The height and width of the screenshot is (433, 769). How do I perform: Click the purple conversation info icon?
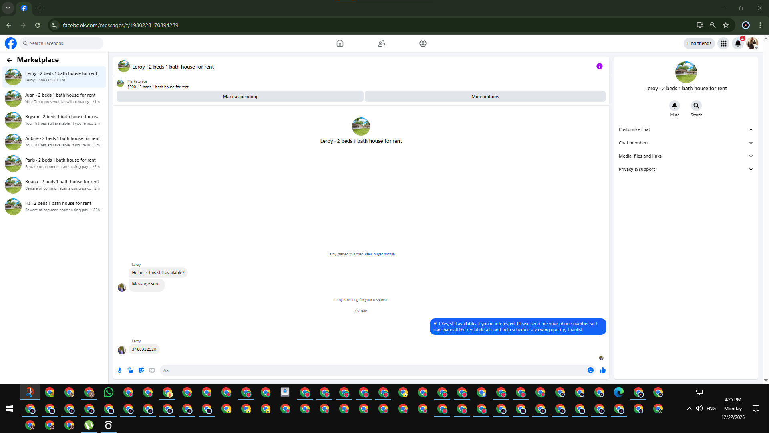(599, 67)
